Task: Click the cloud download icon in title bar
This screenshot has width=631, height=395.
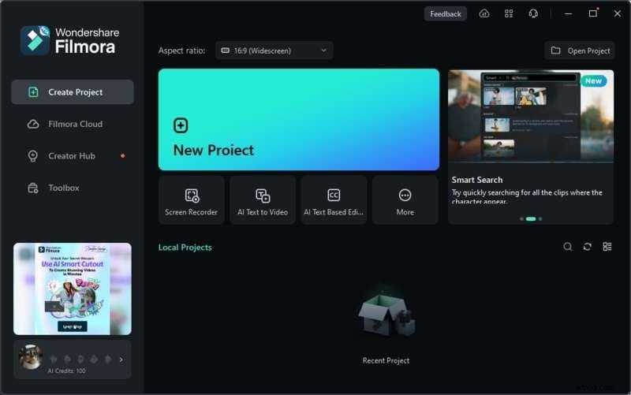Action: coord(484,13)
